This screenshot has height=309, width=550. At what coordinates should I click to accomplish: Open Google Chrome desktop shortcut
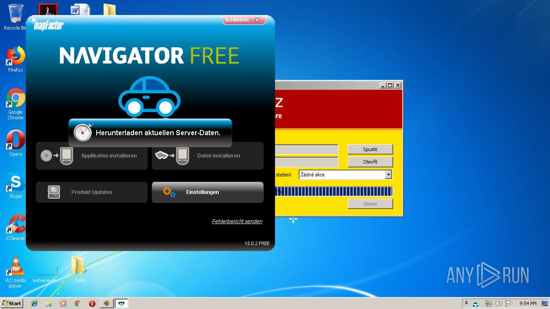click(x=15, y=104)
